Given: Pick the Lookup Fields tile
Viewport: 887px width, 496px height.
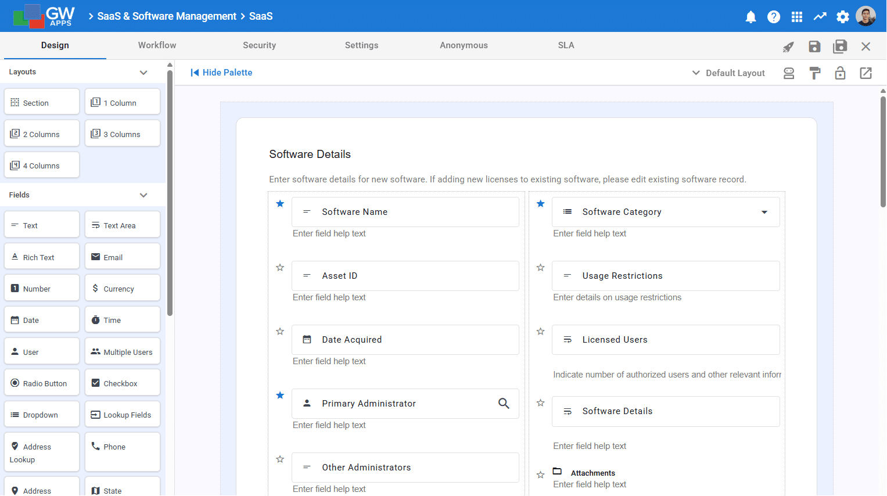Looking at the screenshot, I should 123,414.
